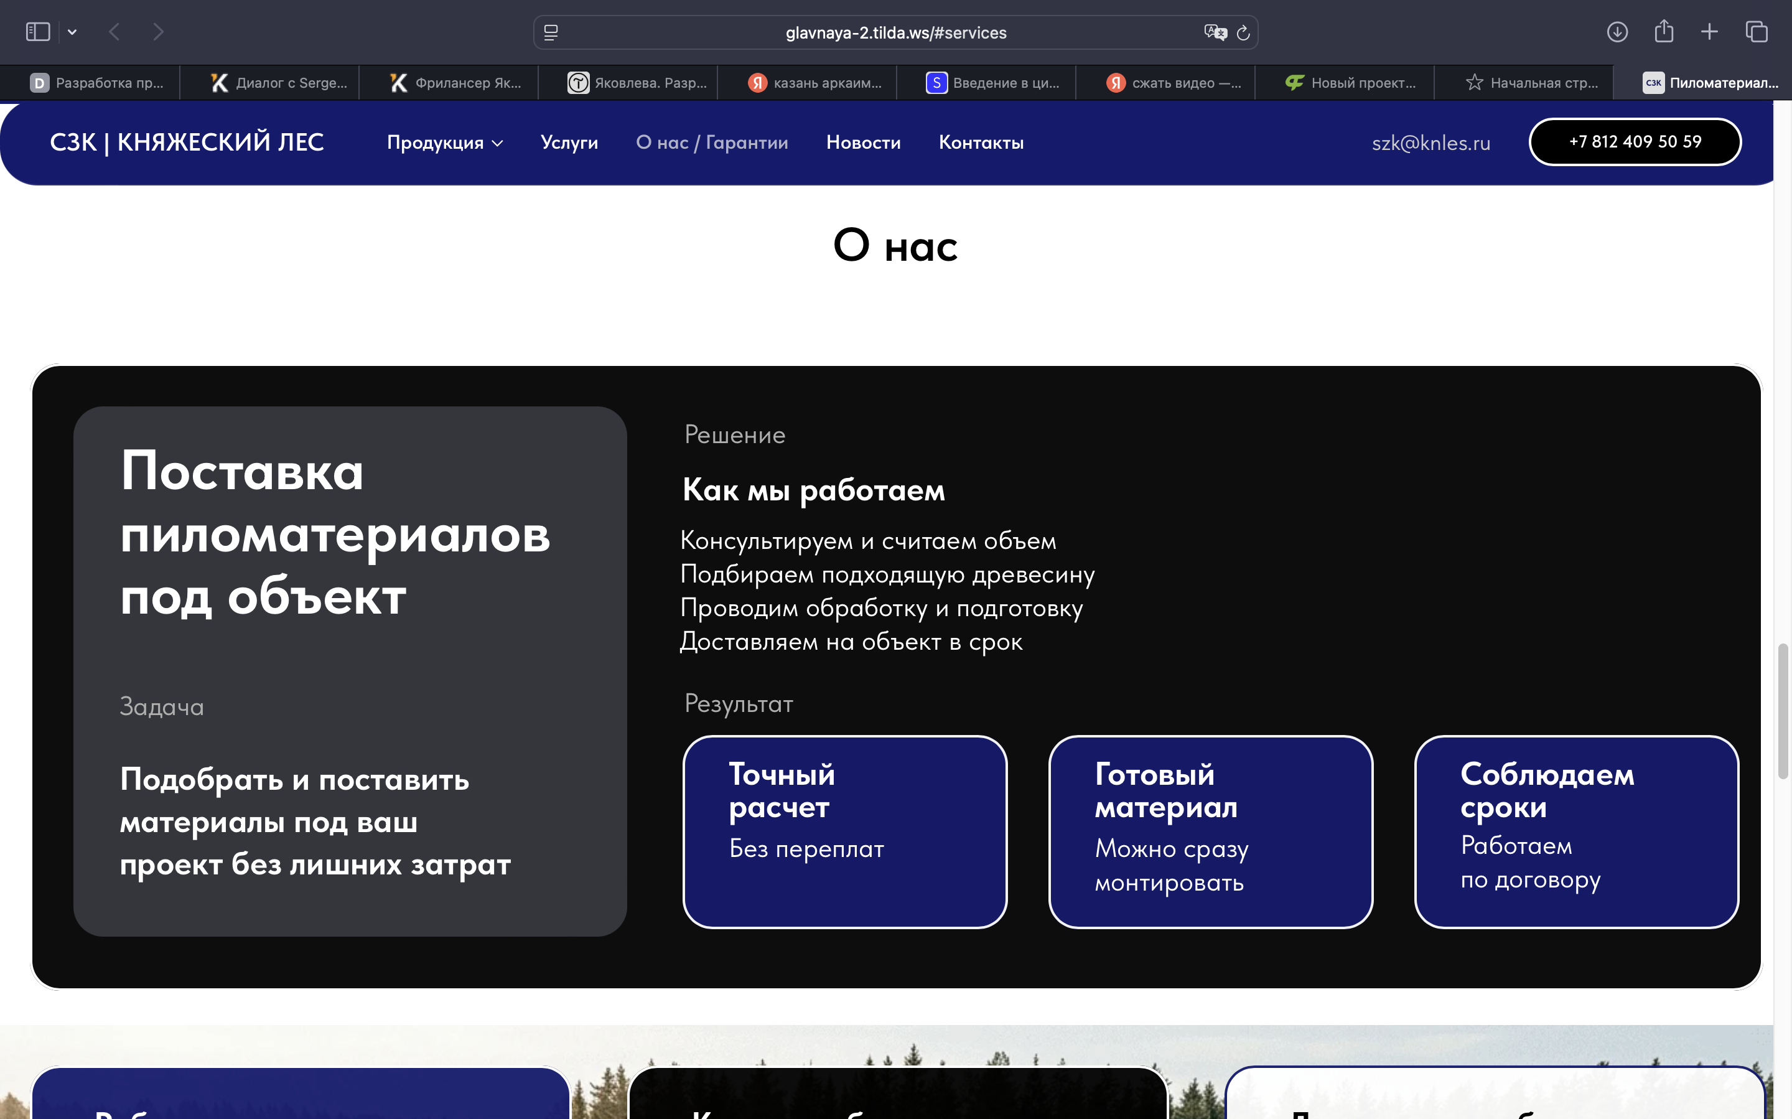Click the 'Результат' label

[x=739, y=704]
